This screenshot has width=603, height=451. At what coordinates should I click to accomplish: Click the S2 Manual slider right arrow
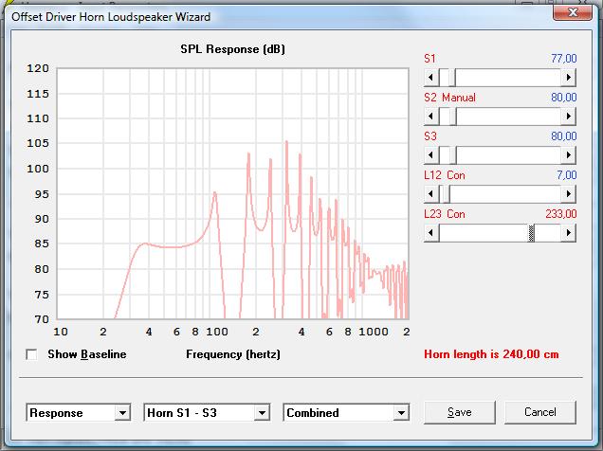point(568,117)
